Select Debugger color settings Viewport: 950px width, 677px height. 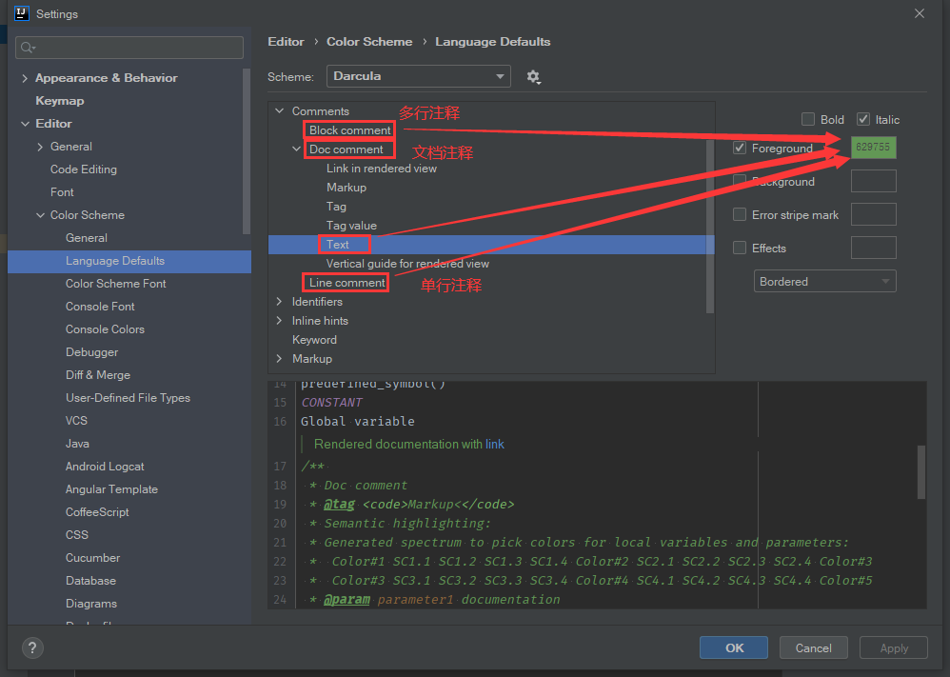coord(91,352)
